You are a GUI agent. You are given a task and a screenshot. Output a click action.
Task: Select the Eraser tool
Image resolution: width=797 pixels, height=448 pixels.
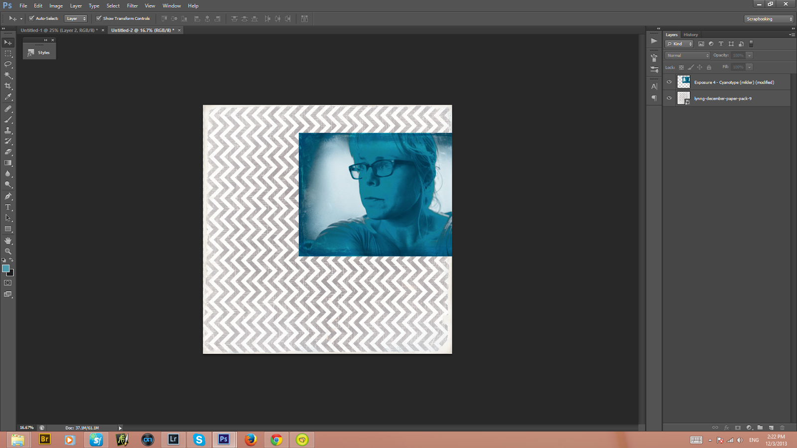click(x=8, y=152)
